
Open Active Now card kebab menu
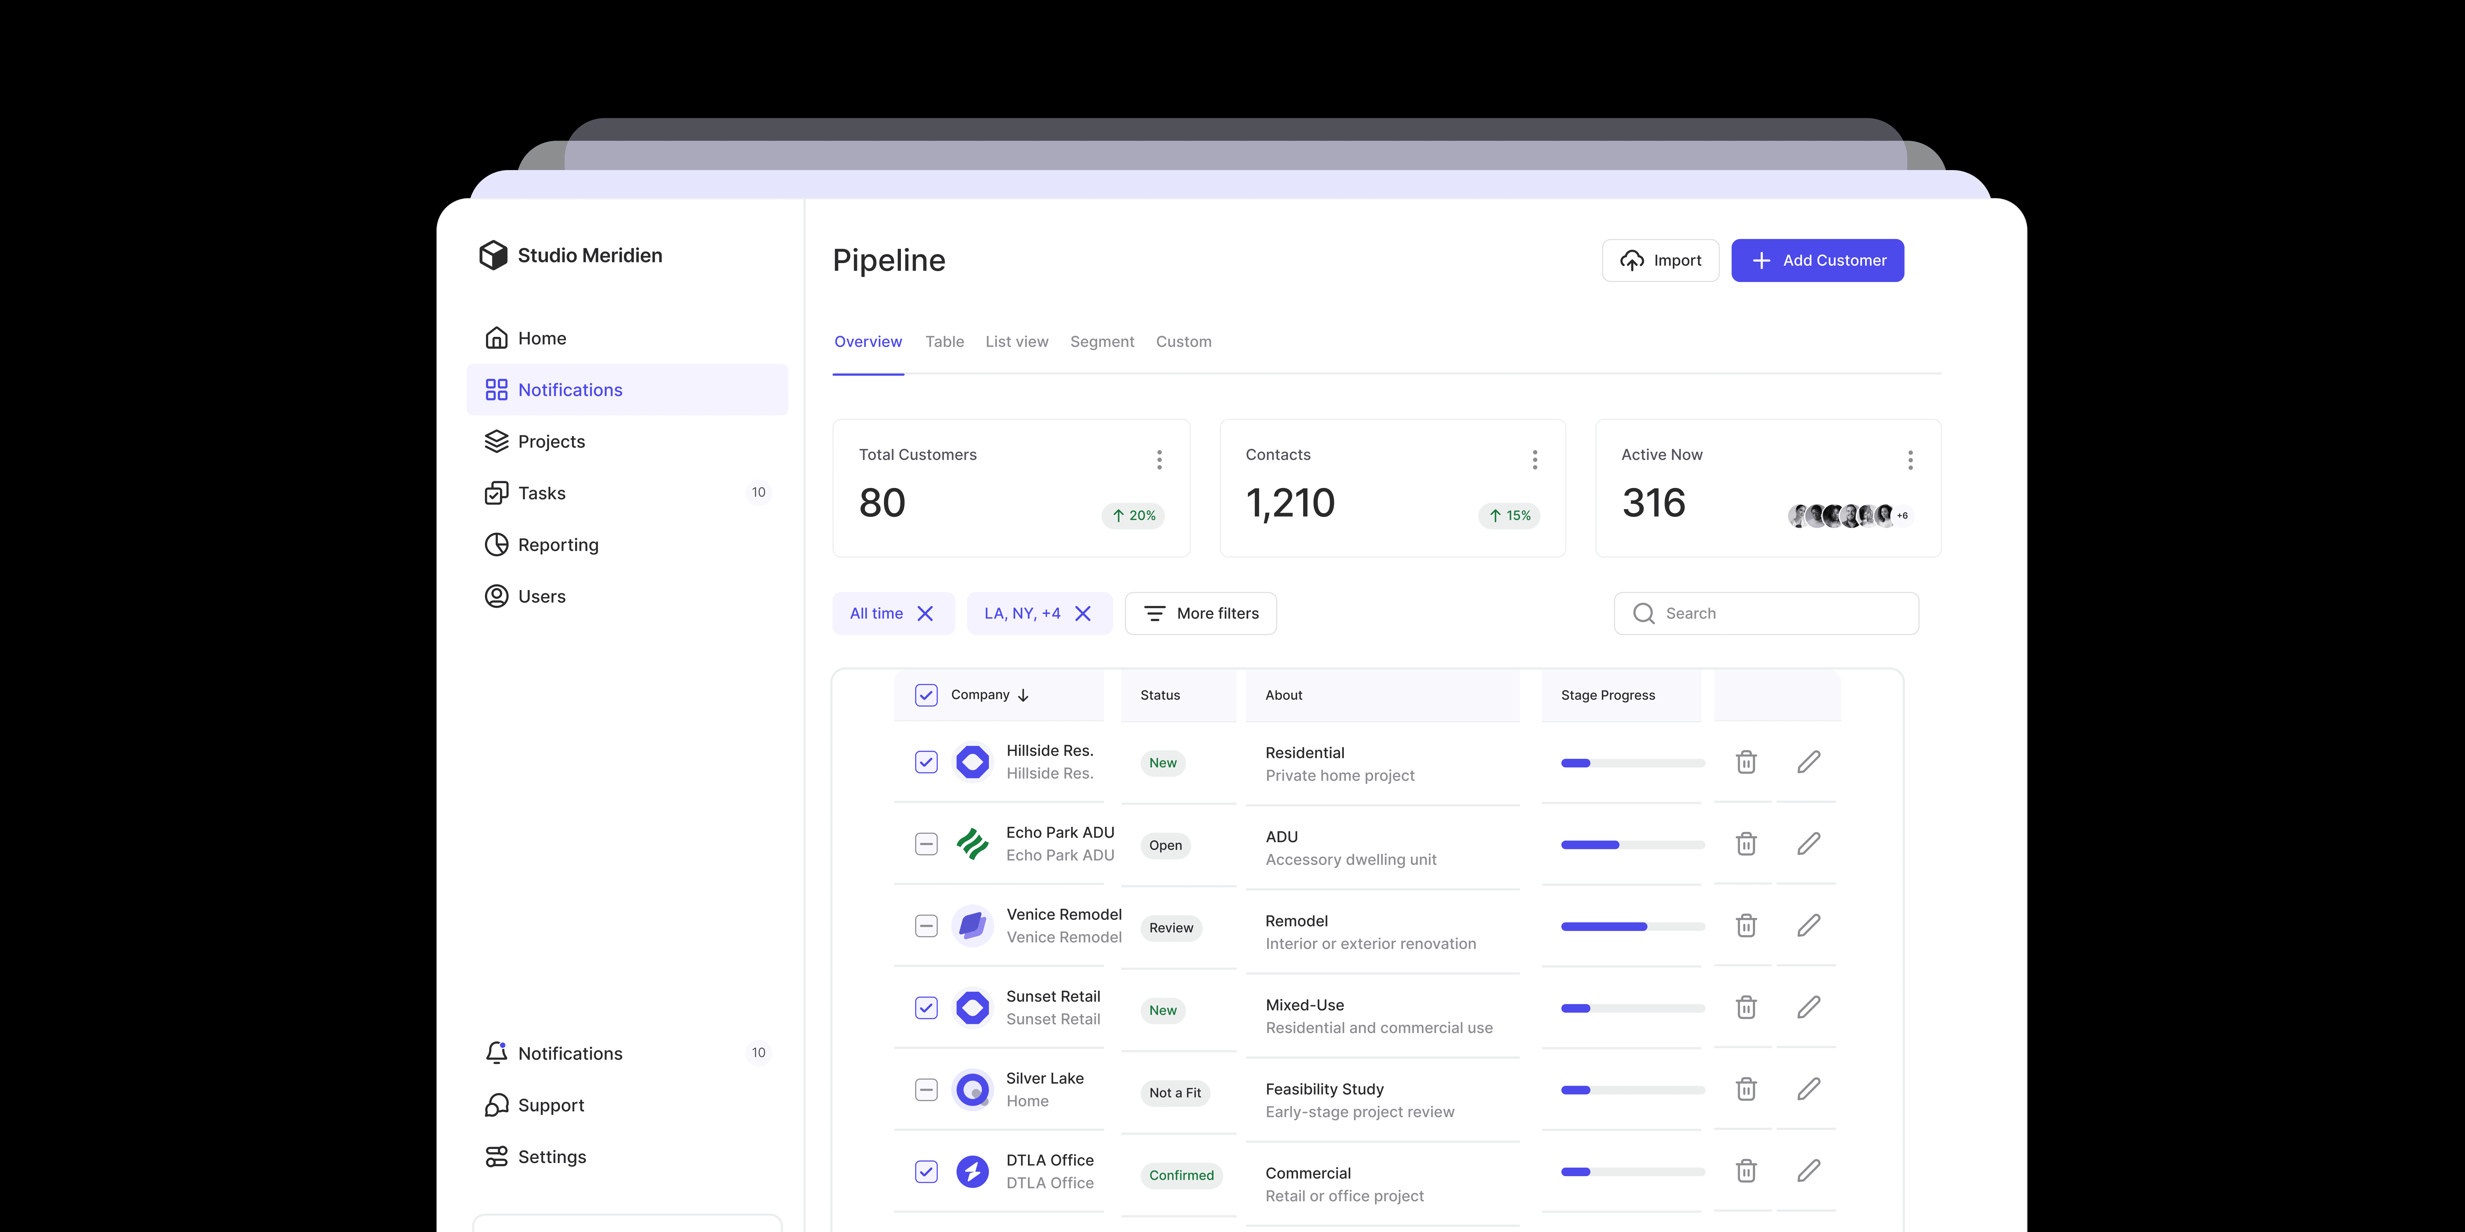1910,460
